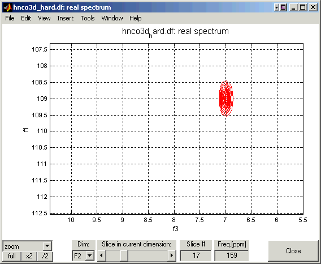
Task: Click the MATLAB icon in title bar
Action: point(7,7)
